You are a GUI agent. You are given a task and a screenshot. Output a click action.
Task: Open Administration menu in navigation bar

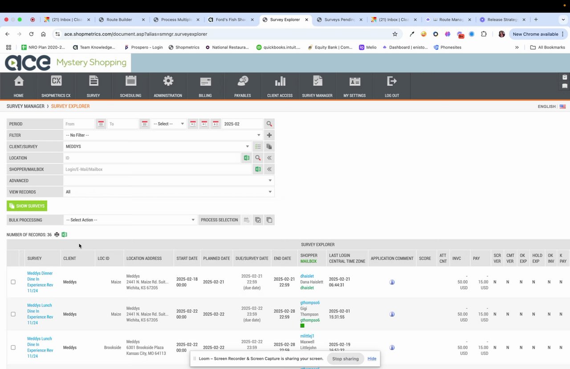(168, 86)
